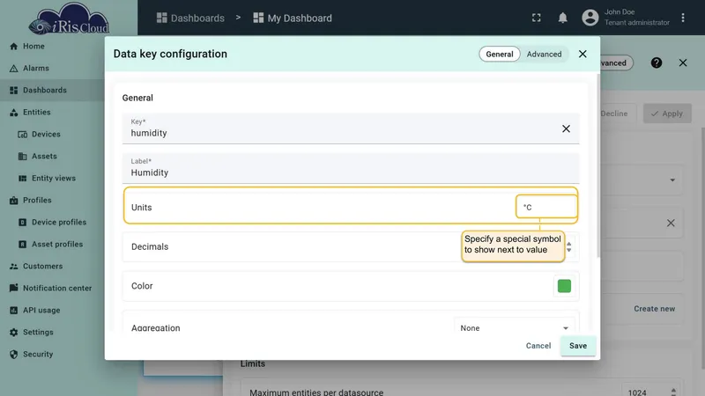Go to Devices in sidebar
The image size is (705, 396).
46,135
